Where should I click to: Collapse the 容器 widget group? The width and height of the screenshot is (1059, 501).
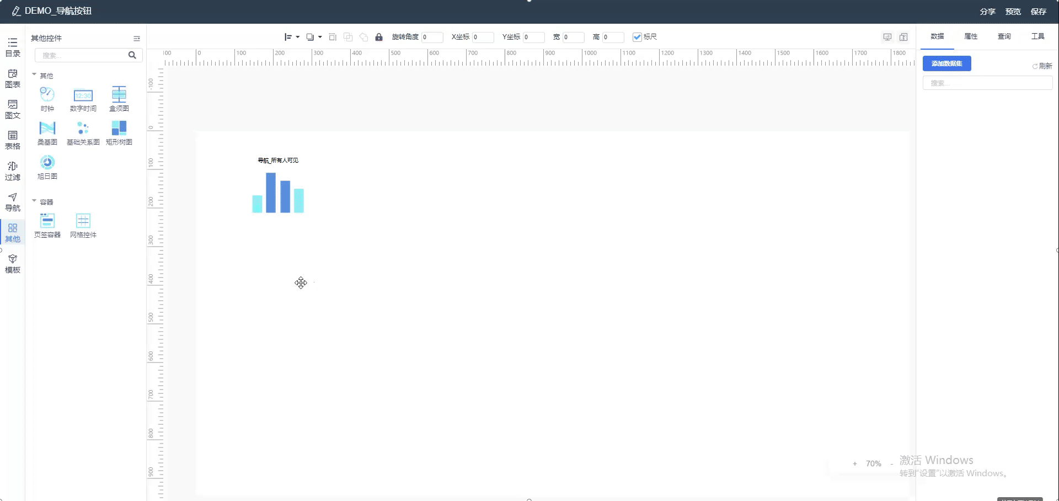34,201
